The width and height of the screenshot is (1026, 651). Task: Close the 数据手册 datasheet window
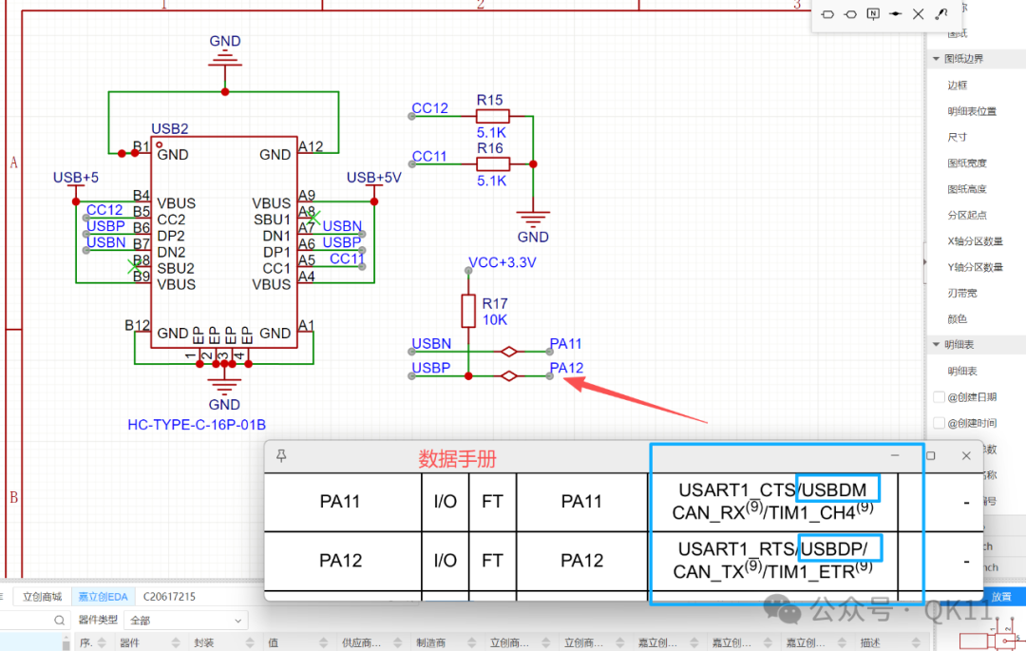point(966,455)
